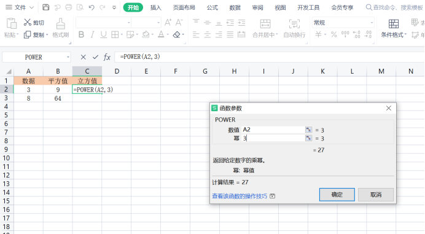Click the Justify alignment icon
Viewport: 425px width, 234px height.
click(230, 34)
